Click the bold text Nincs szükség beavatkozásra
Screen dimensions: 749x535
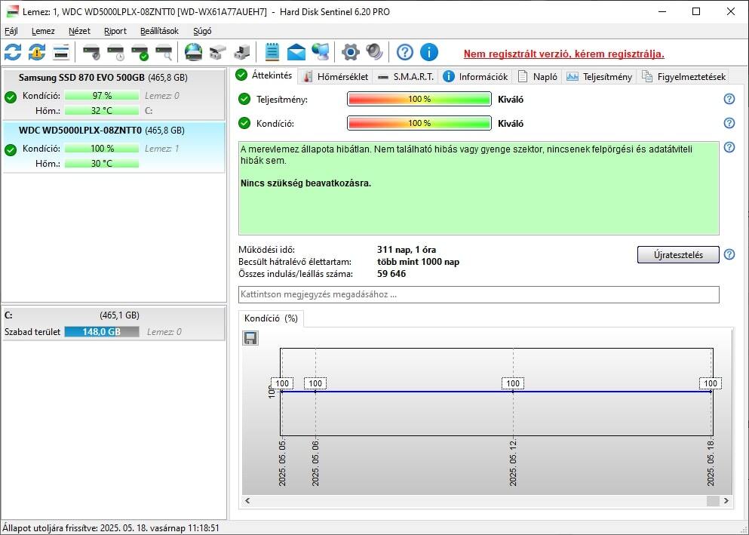click(305, 183)
